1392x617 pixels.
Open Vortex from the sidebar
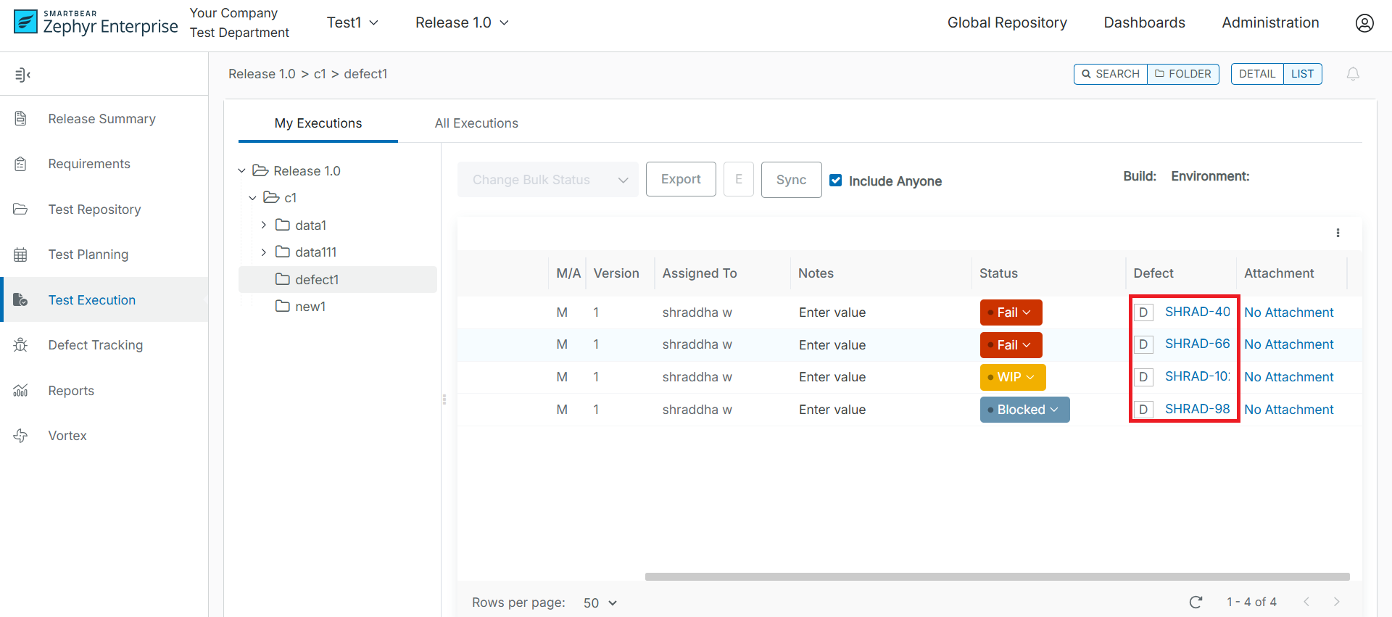pyautogui.click(x=67, y=436)
